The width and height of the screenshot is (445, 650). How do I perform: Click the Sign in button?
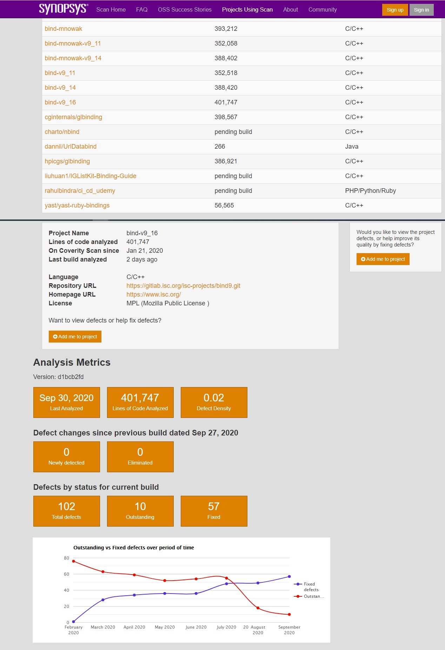[421, 10]
